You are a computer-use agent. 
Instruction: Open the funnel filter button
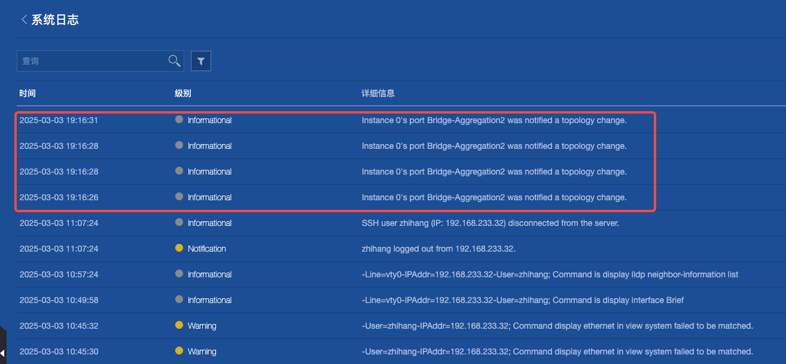pyautogui.click(x=201, y=61)
